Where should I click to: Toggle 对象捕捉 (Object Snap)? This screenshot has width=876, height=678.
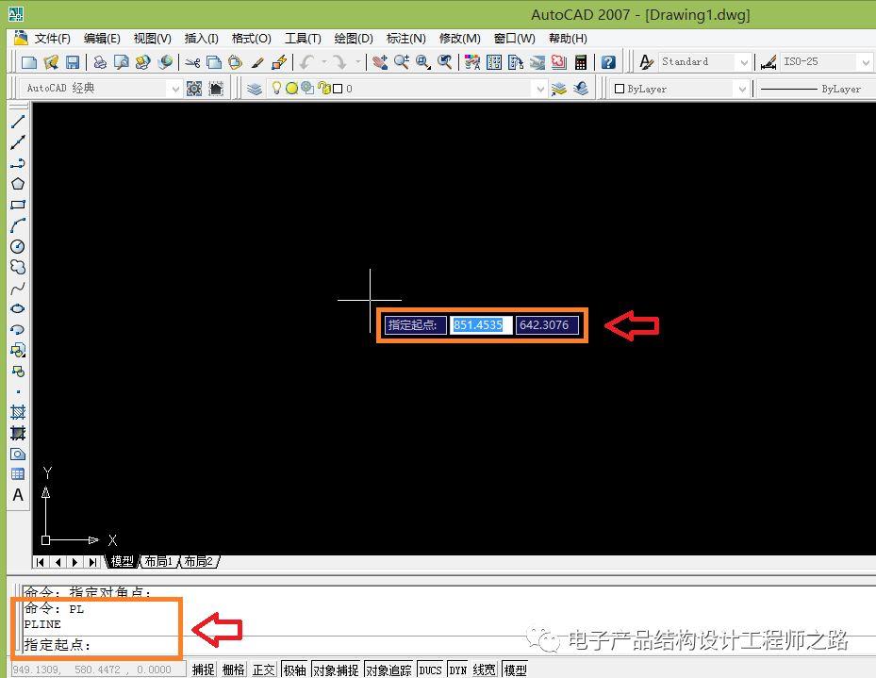[x=336, y=670]
